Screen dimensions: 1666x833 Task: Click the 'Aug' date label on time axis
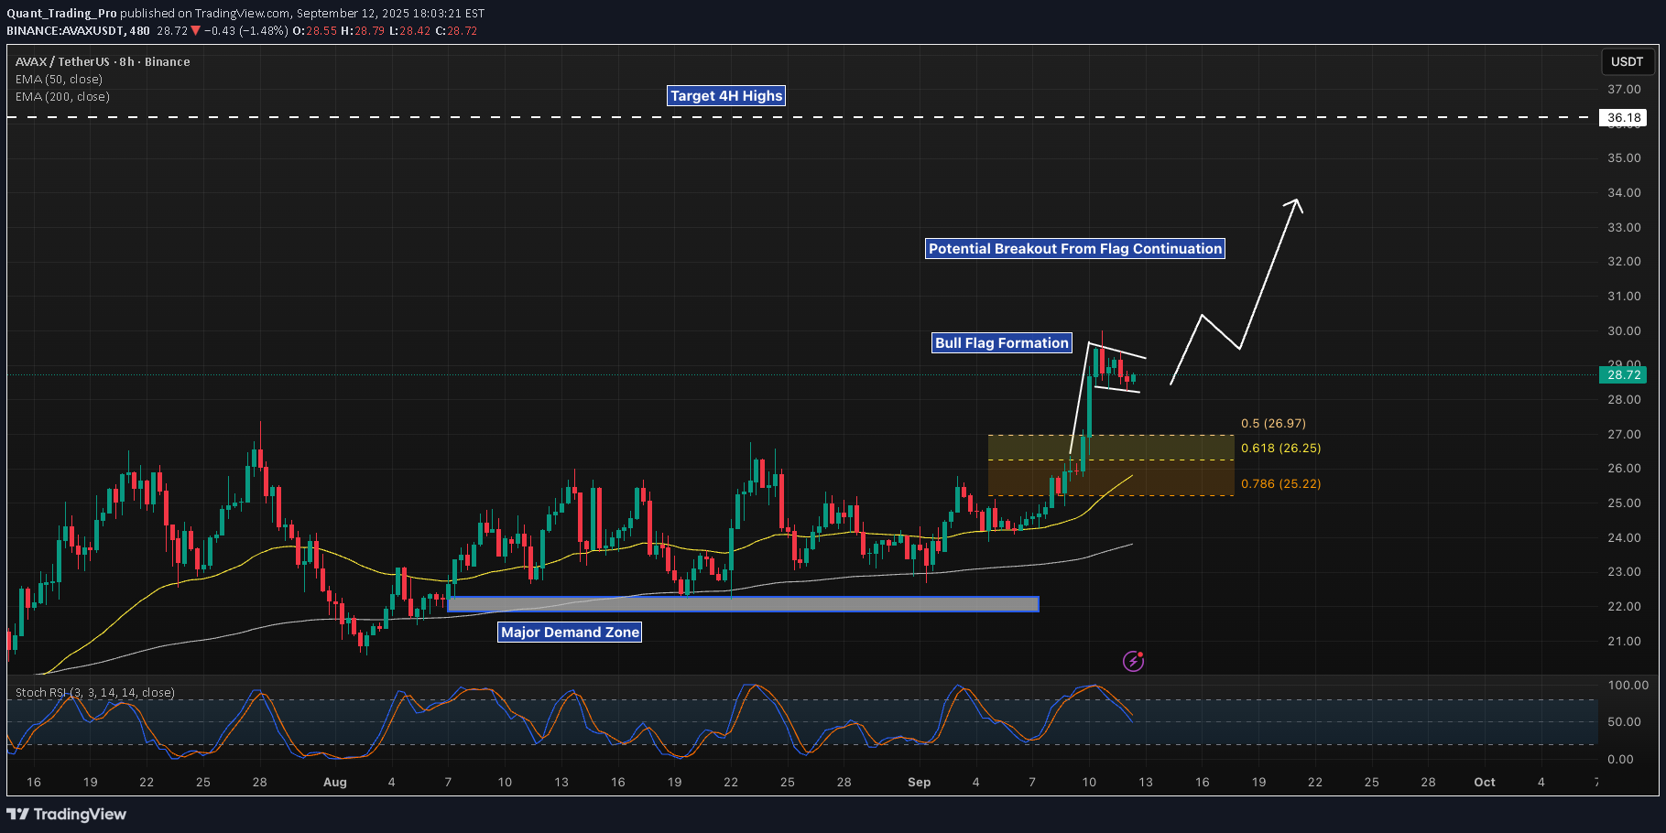pyautogui.click(x=335, y=783)
